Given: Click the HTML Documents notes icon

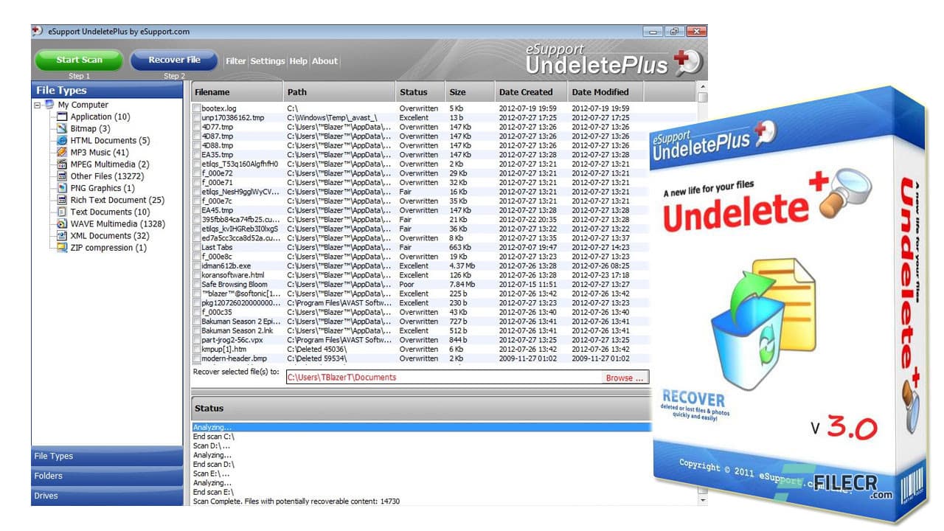Looking at the screenshot, I should [x=63, y=140].
